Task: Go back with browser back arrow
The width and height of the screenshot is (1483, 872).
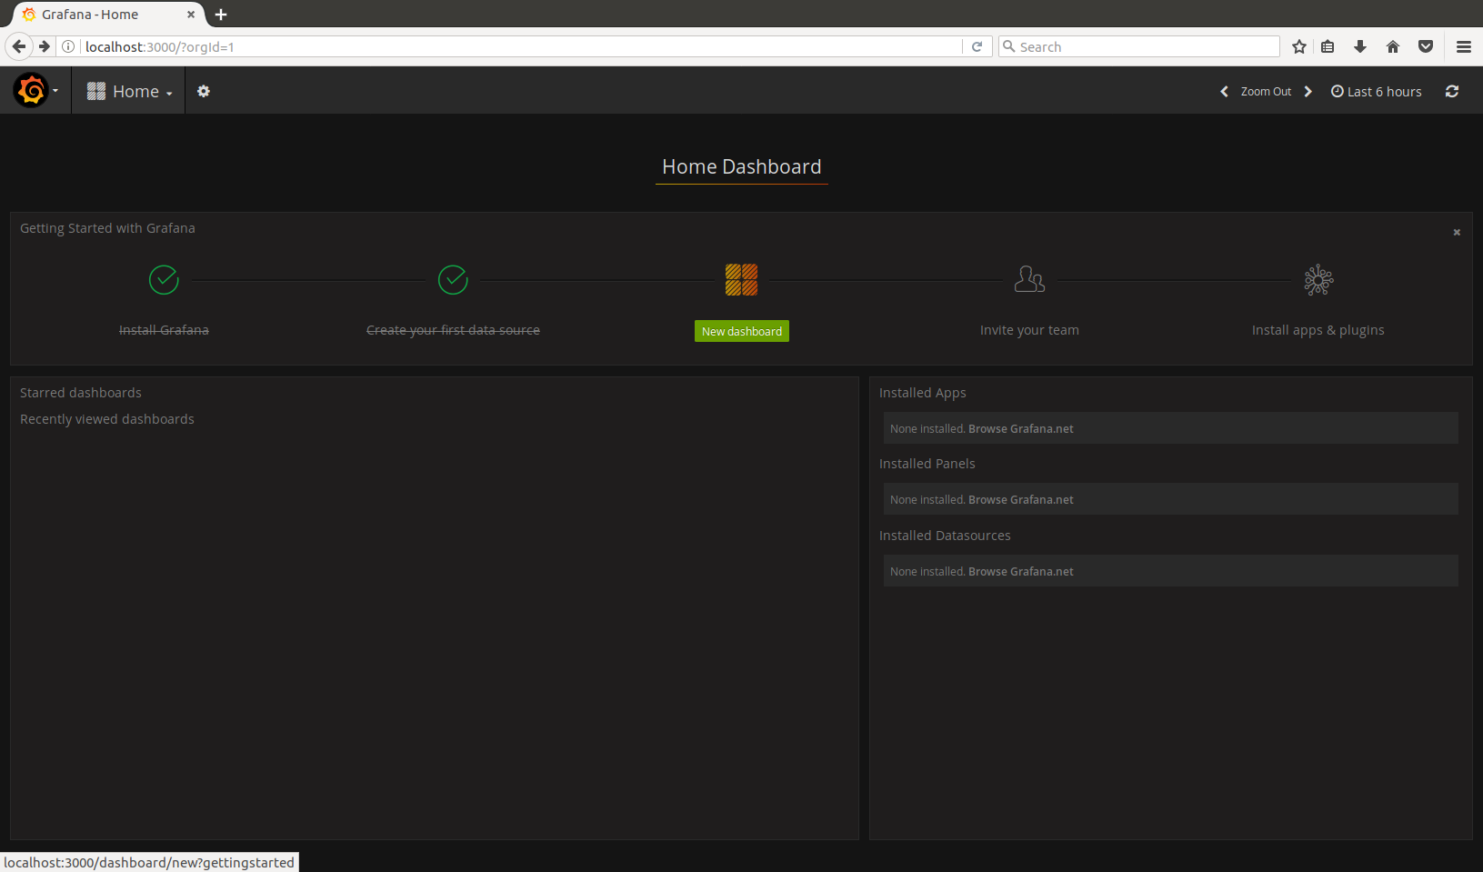Action: point(18,46)
